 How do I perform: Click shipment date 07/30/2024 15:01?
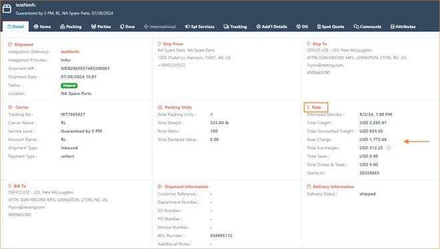click(79, 77)
